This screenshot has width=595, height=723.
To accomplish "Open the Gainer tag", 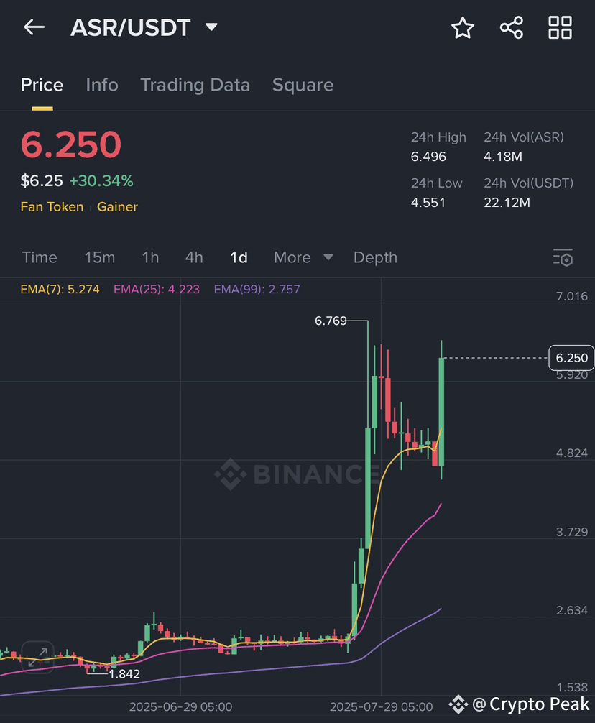I will click(117, 206).
